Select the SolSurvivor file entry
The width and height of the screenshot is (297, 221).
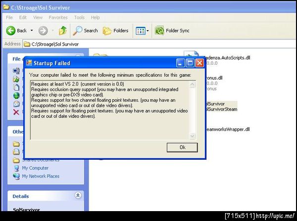pos(215,104)
